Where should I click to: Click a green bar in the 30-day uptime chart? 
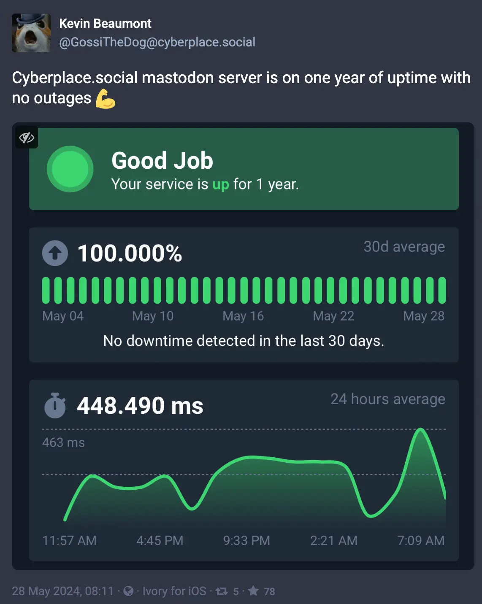[243, 289]
